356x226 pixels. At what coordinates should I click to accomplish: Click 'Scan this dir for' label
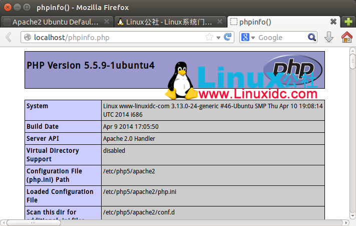[51, 212]
